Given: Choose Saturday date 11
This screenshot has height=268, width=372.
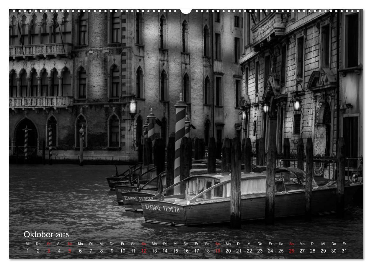Looking at the screenshot, I should (x=133, y=251).
